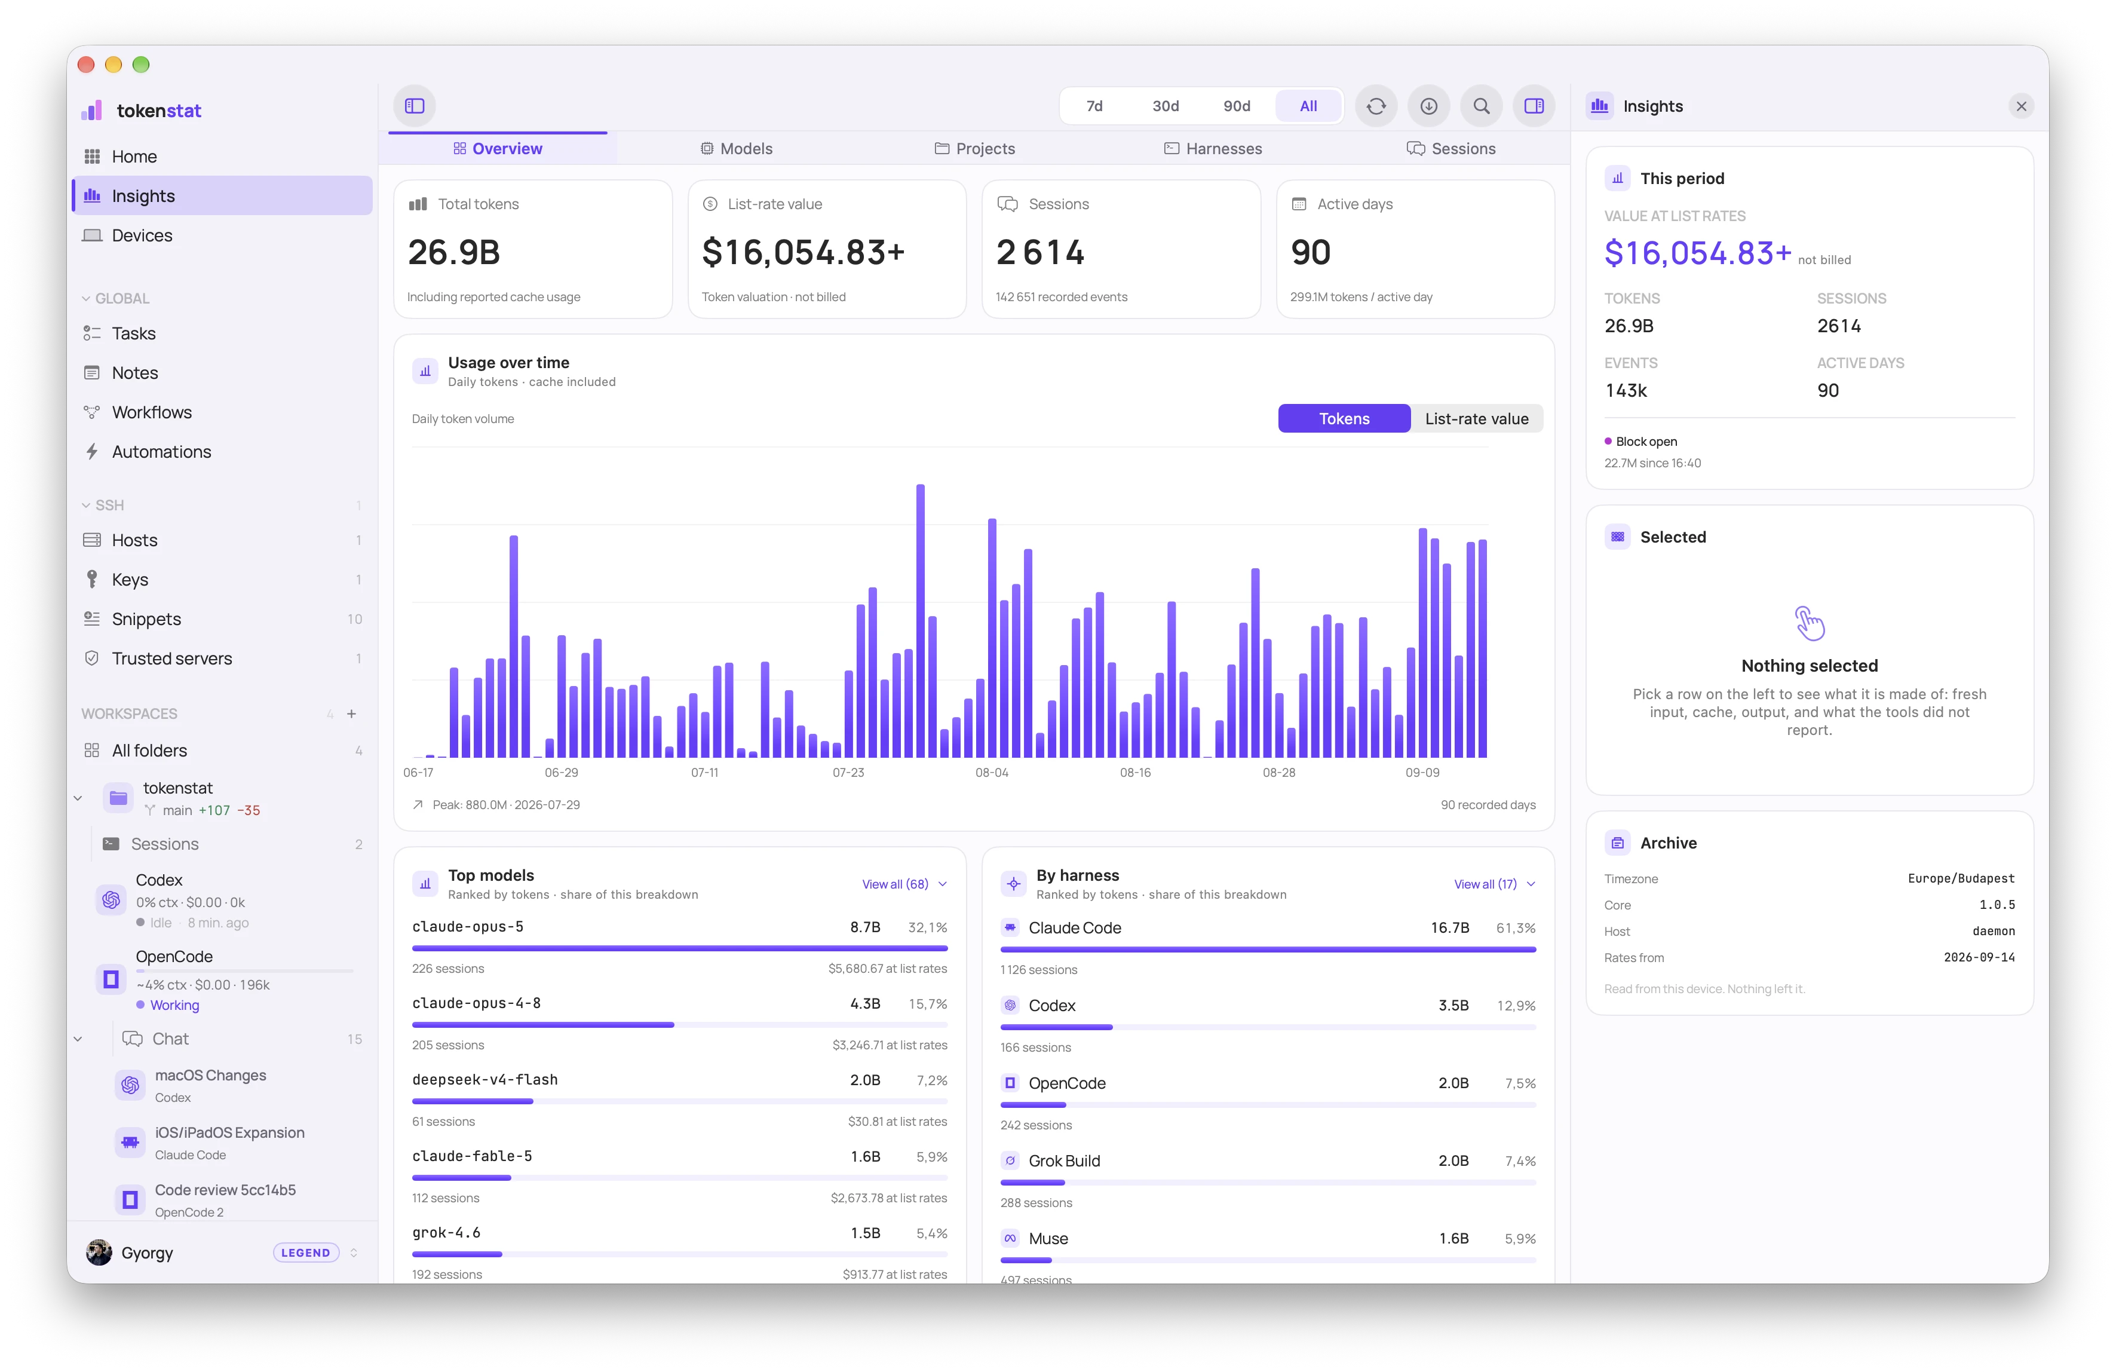Switch to the Sessions tab
The height and width of the screenshot is (1372, 2116).
click(1451, 148)
